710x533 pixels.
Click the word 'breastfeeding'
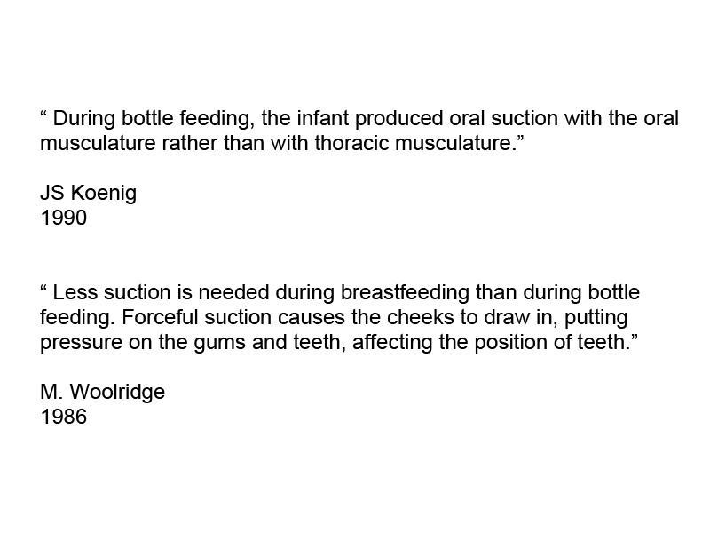[406, 293]
